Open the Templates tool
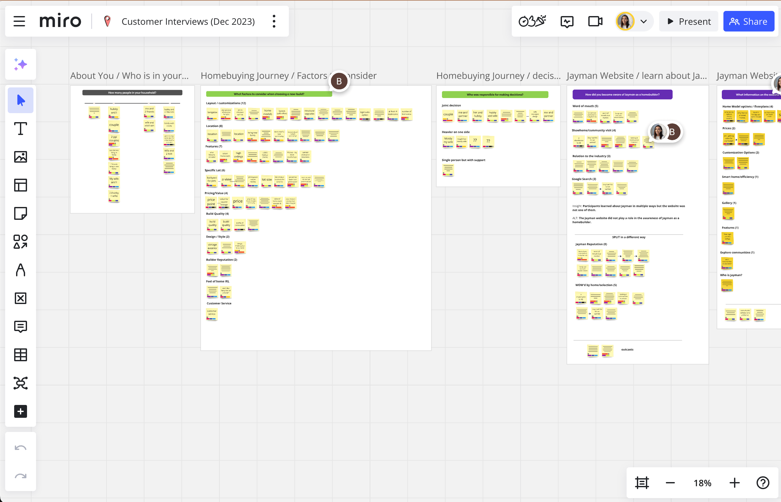 pyautogui.click(x=21, y=185)
